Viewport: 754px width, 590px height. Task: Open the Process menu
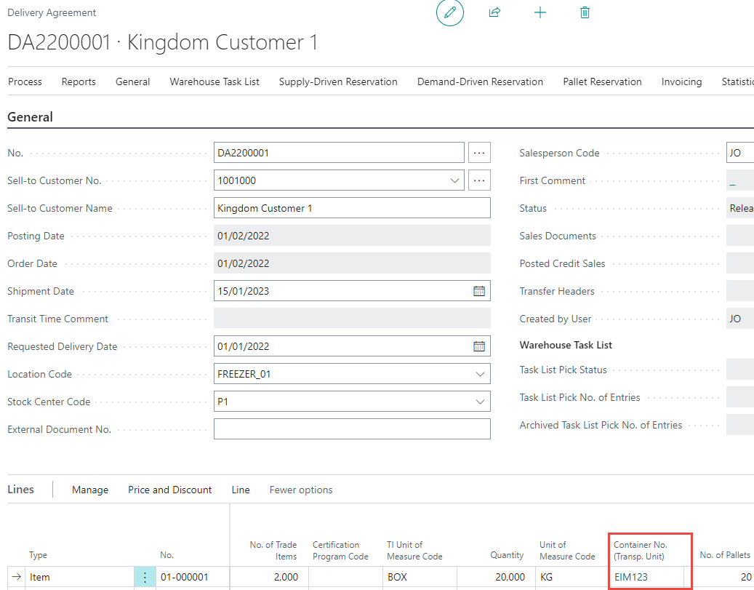pyautogui.click(x=25, y=81)
